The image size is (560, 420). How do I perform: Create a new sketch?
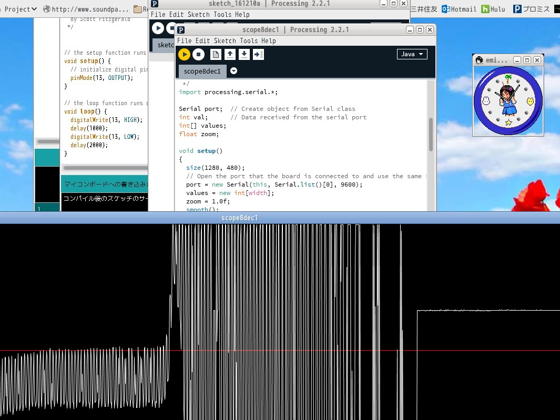coord(216,54)
